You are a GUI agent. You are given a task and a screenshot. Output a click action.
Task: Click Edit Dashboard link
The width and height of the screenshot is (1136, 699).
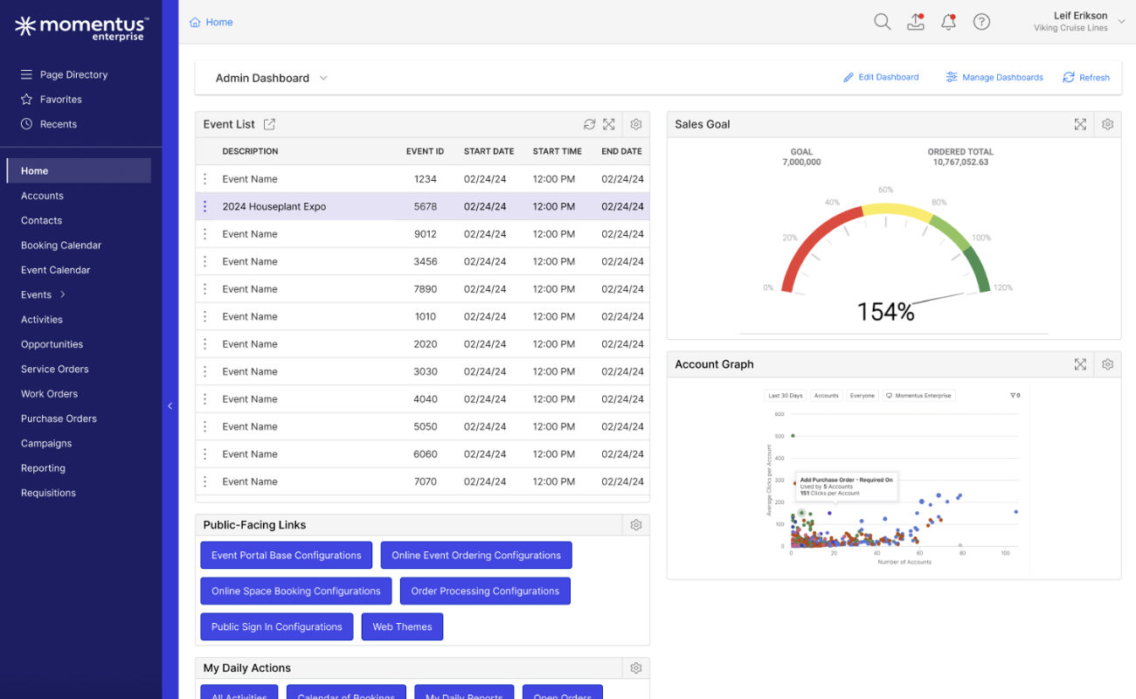881,77
